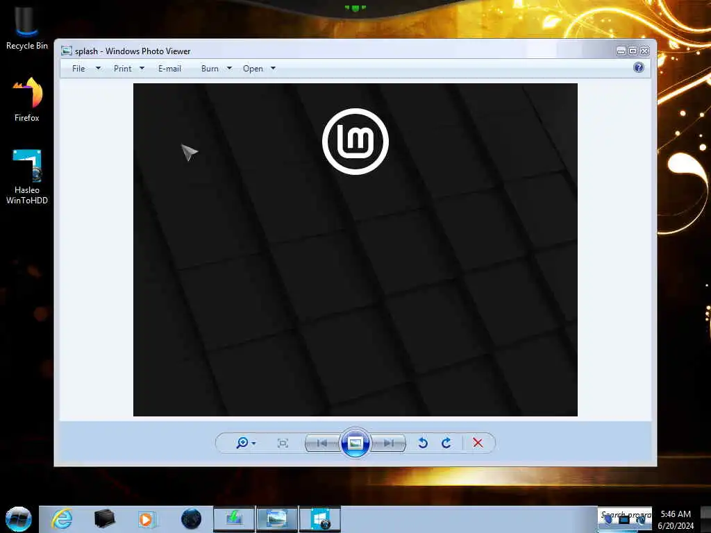The width and height of the screenshot is (711, 533).
Task: Maximize the Windows Photo Viewer window
Action: [633, 51]
